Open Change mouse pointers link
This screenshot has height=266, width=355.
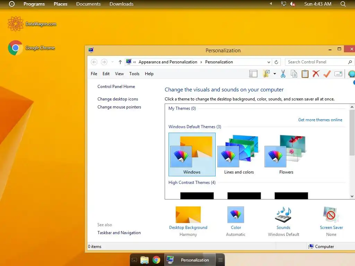click(119, 107)
